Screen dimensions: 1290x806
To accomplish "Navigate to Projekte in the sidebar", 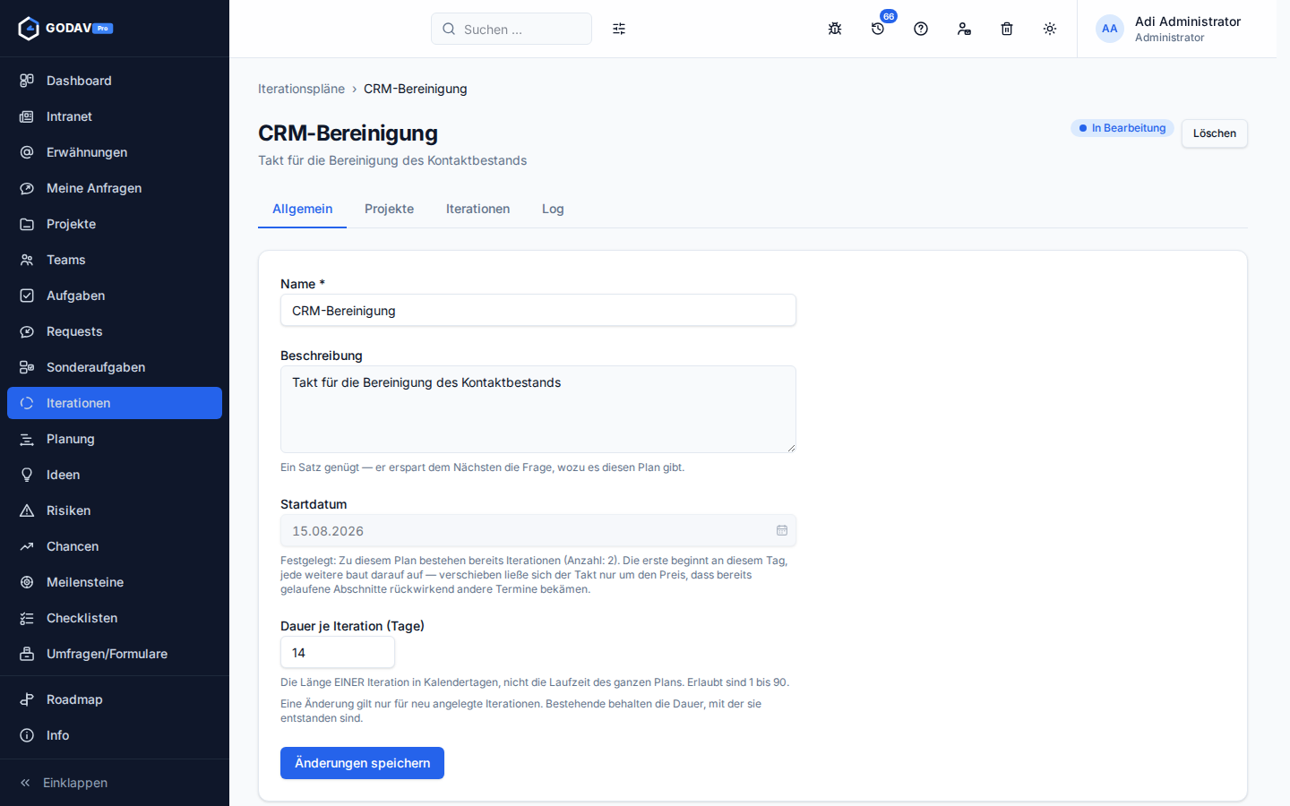I will tap(115, 224).
